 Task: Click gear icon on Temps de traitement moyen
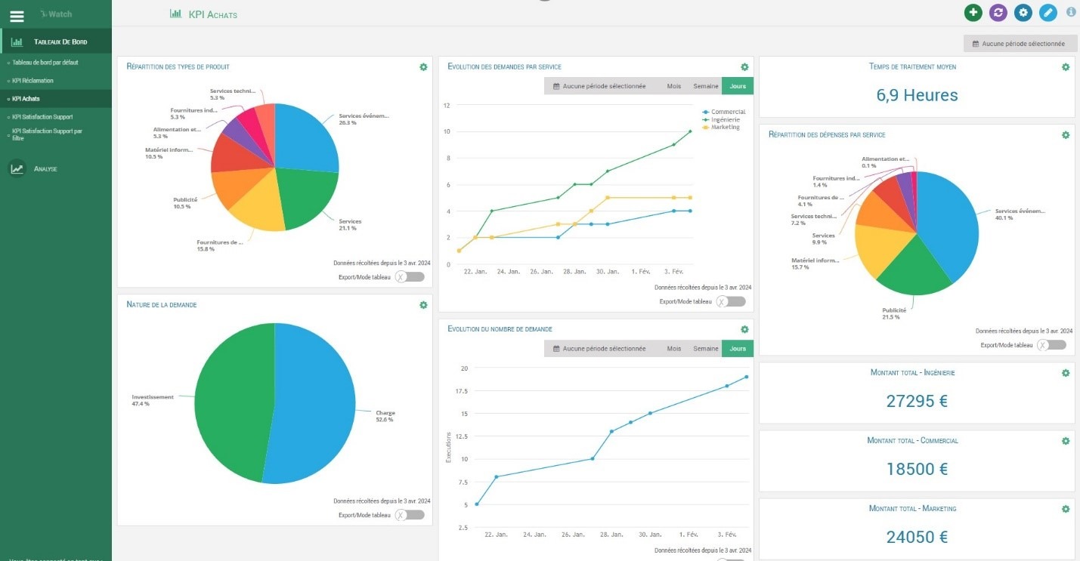coord(1066,67)
